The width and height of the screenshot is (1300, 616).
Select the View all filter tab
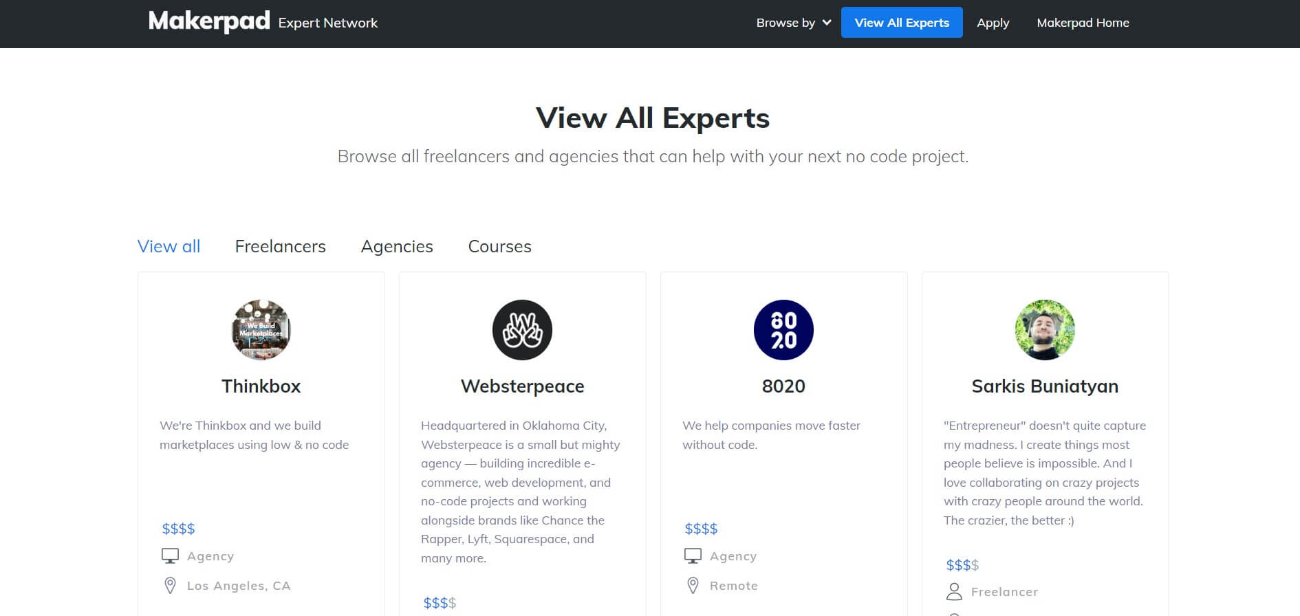click(169, 246)
